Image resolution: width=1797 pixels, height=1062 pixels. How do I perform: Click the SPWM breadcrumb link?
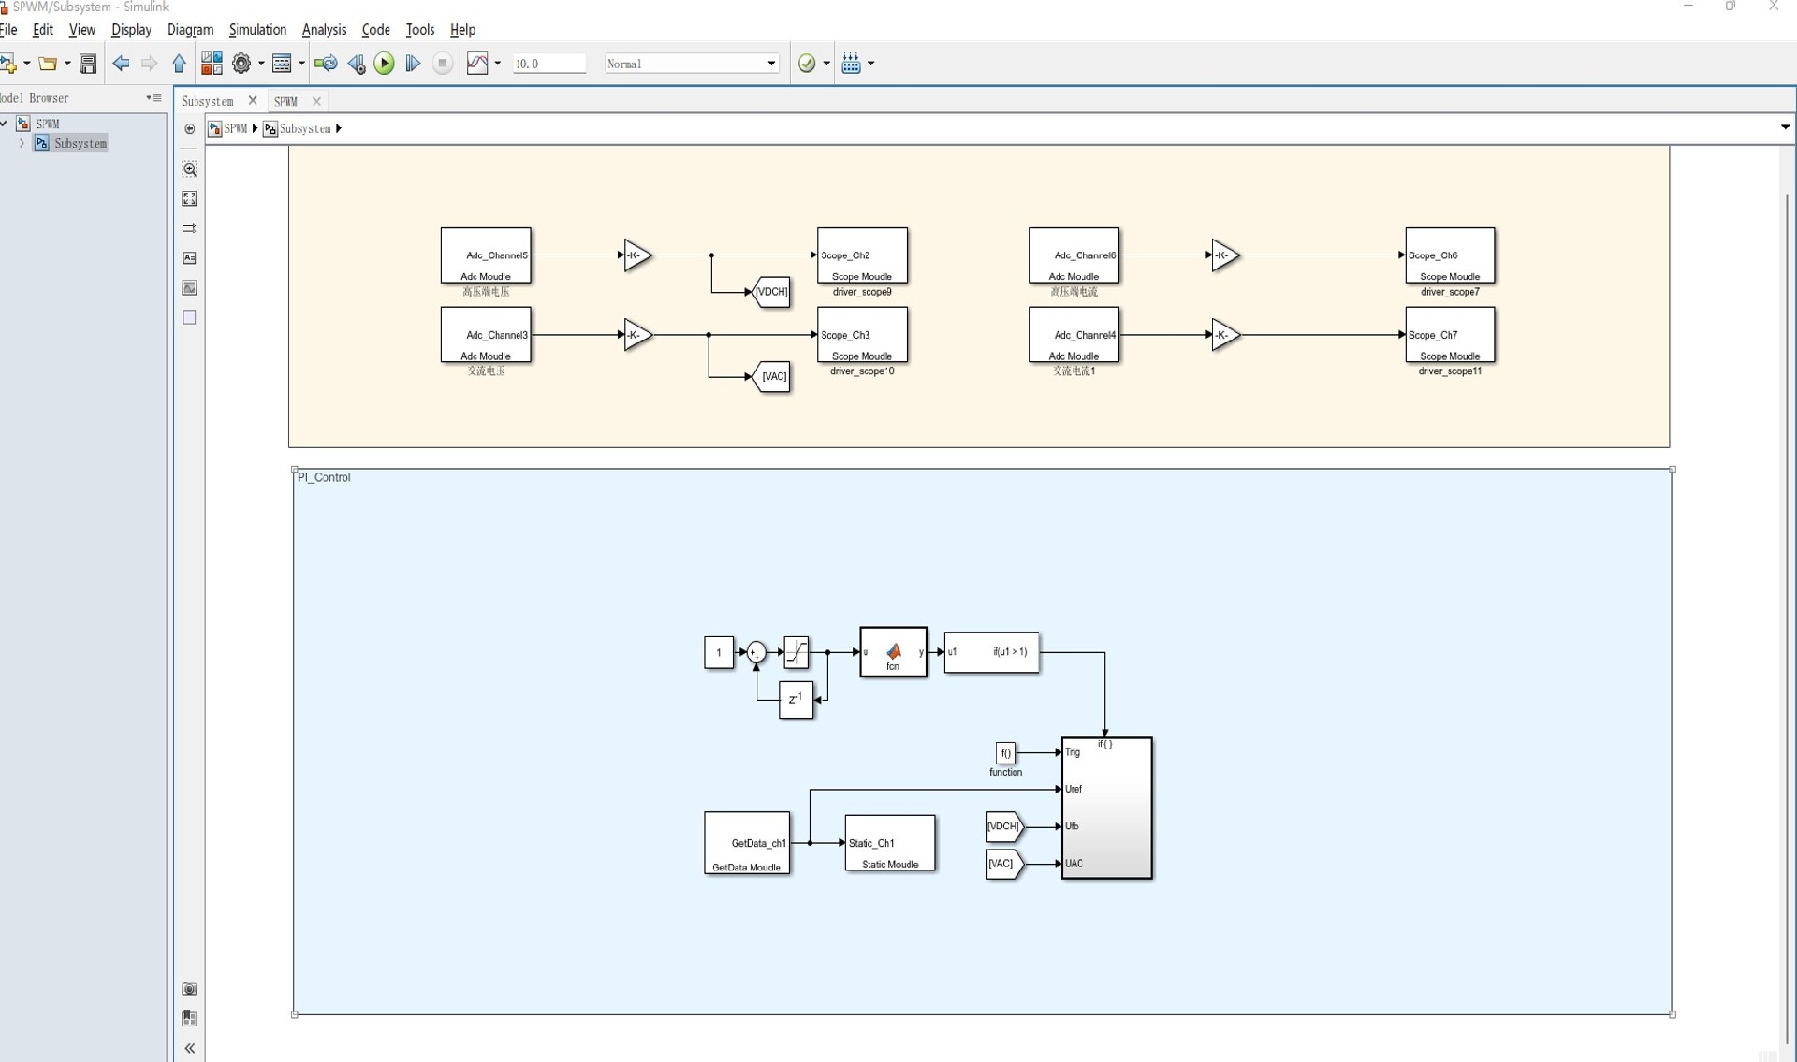point(235,128)
